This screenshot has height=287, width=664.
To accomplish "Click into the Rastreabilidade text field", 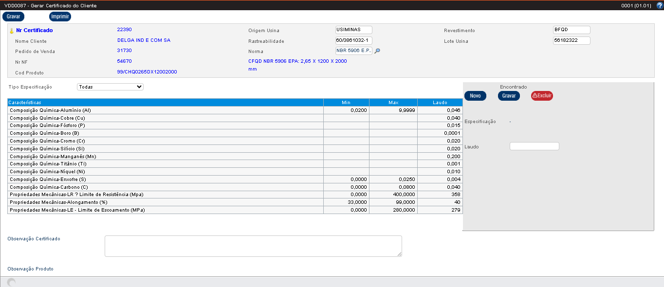I will [x=353, y=40].
